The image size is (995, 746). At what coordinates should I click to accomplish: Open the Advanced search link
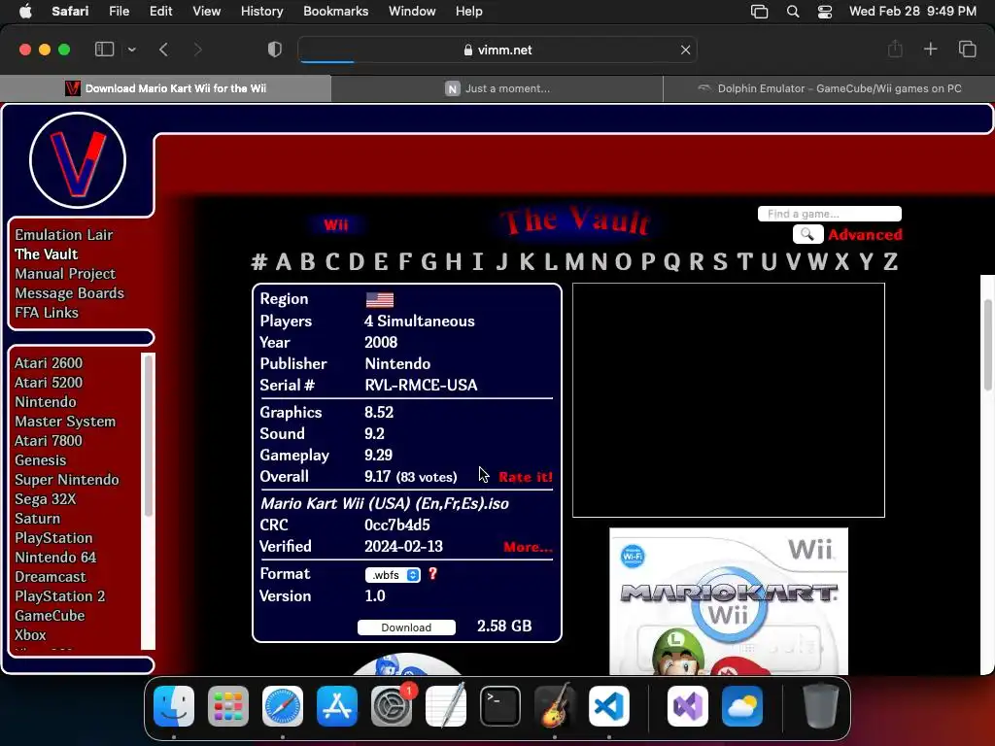coord(865,235)
